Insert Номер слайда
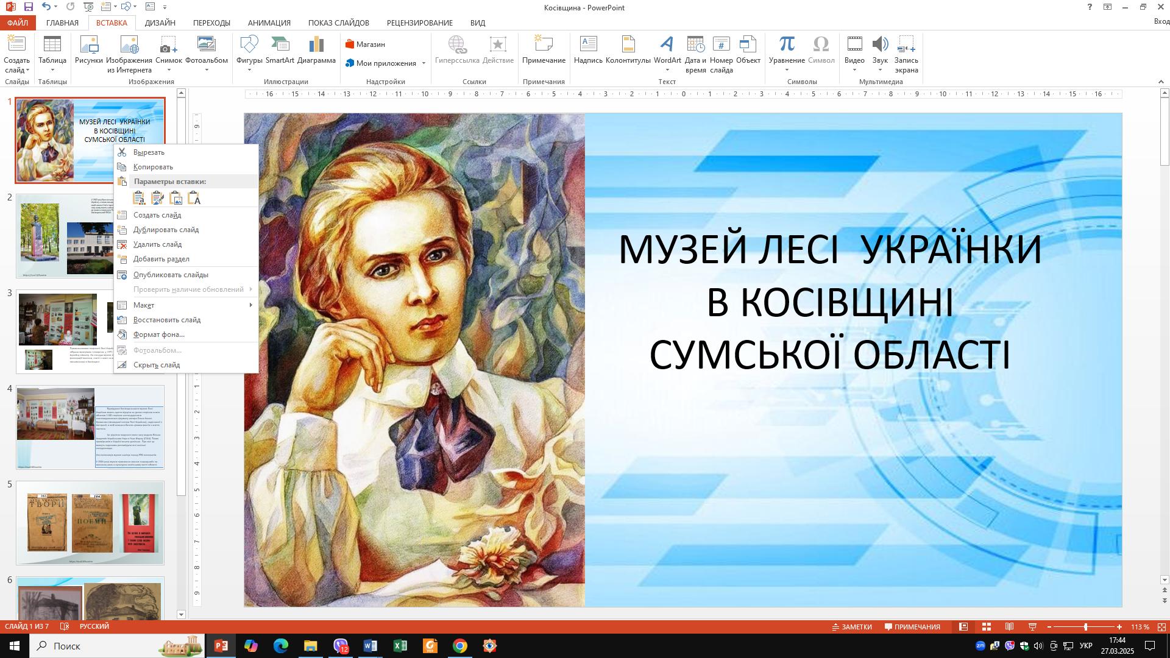Screen dimensions: 1170x658 click(721, 54)
